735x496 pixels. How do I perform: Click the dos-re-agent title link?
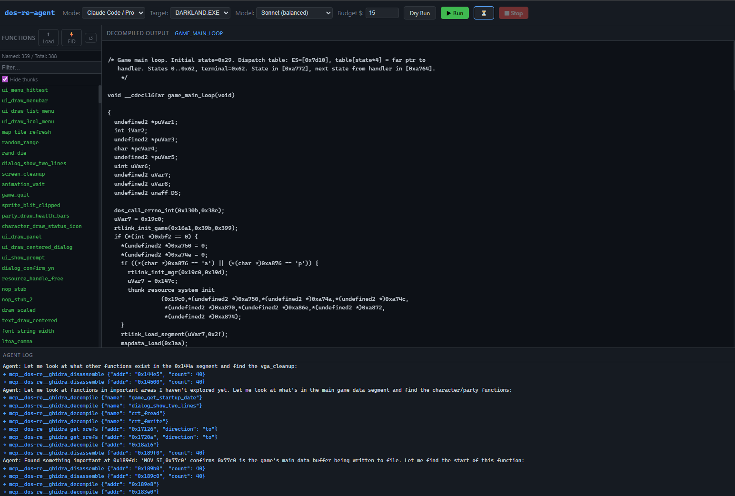tap(30, 13)
